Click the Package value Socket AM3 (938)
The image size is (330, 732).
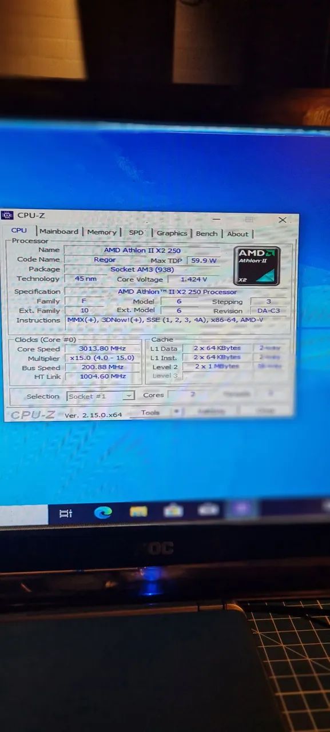coord(142,269)
